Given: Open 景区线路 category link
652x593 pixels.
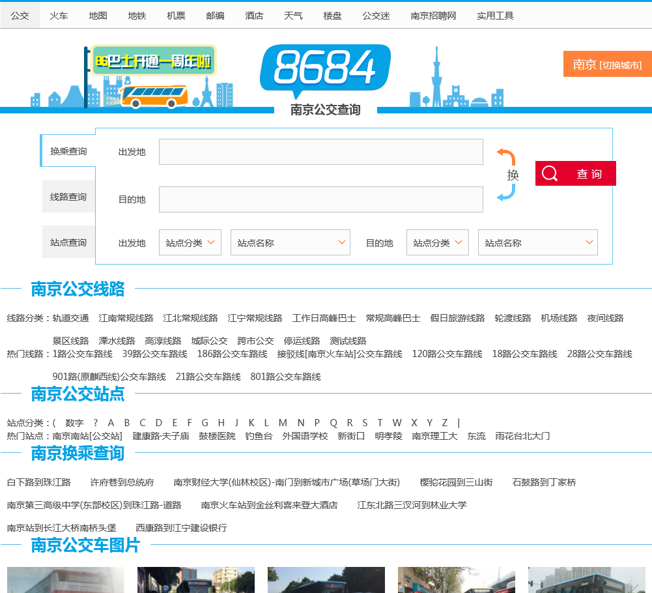Looking at the screenshot, I should click(x=71, y=341).
